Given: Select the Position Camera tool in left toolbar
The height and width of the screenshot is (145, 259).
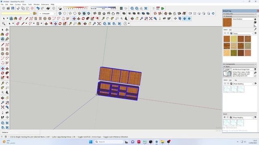Looking at the screenshot, I should pos(2,113).
